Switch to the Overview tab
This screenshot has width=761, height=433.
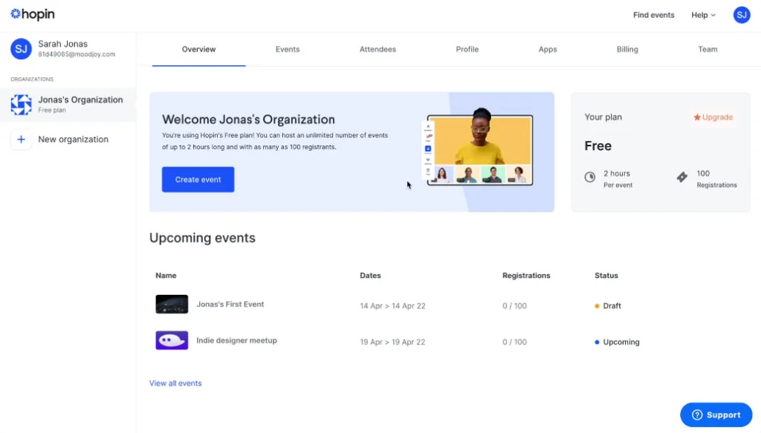click(198, 50)
